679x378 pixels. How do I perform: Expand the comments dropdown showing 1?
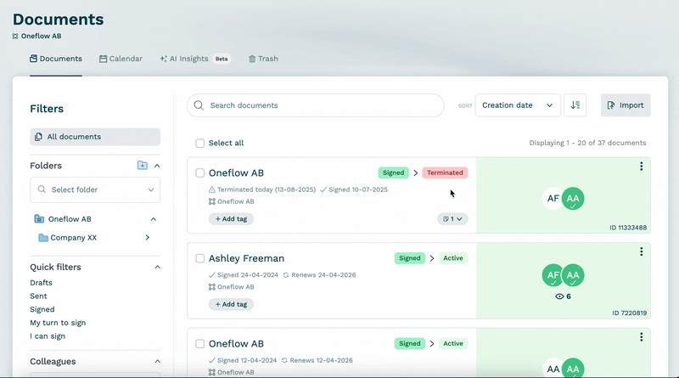[452, 219]
